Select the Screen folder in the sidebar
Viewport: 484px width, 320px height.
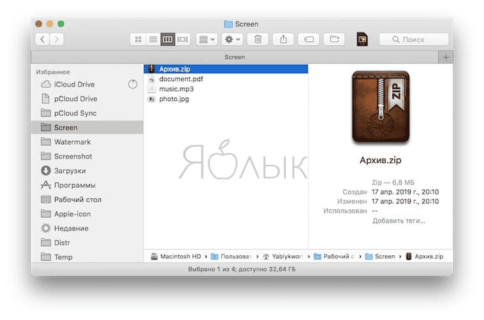[x=87, y=128]
